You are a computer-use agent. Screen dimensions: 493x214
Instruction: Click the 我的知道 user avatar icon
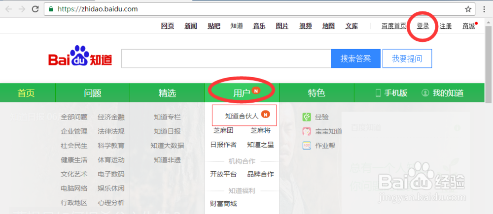[x=425, y=93]
